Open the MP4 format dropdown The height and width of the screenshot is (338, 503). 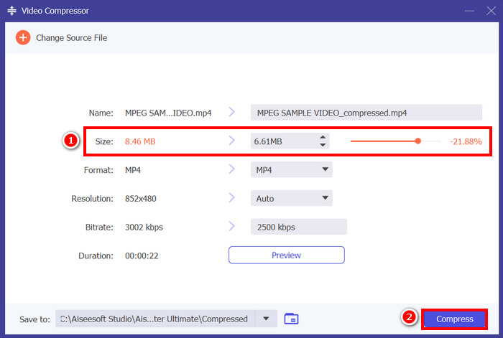[x=290, y=170]
